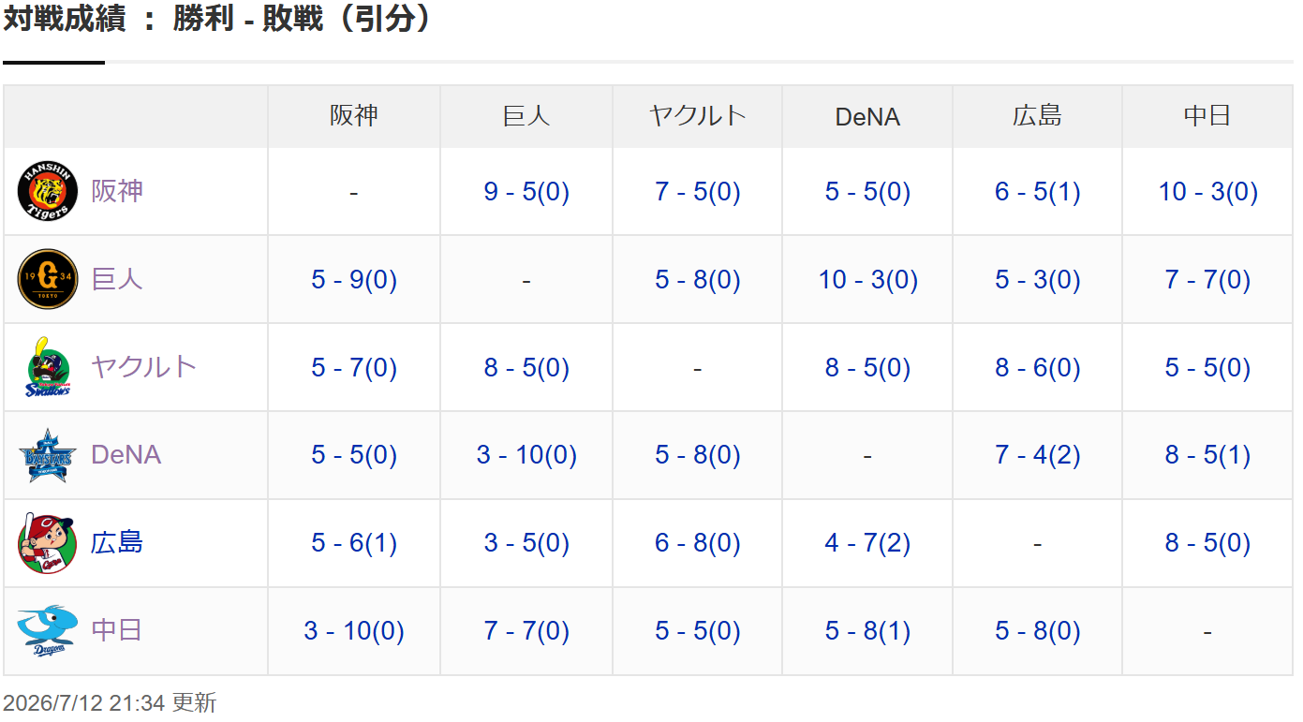Click the ヤクルト column header
This screenshot has width=1303, height=722.
(x=697, y=116)
